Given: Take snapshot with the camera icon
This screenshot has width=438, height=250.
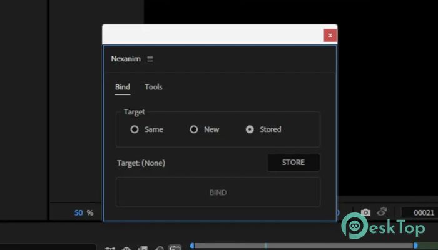Looking at the screenshot, I should [365, 212].
